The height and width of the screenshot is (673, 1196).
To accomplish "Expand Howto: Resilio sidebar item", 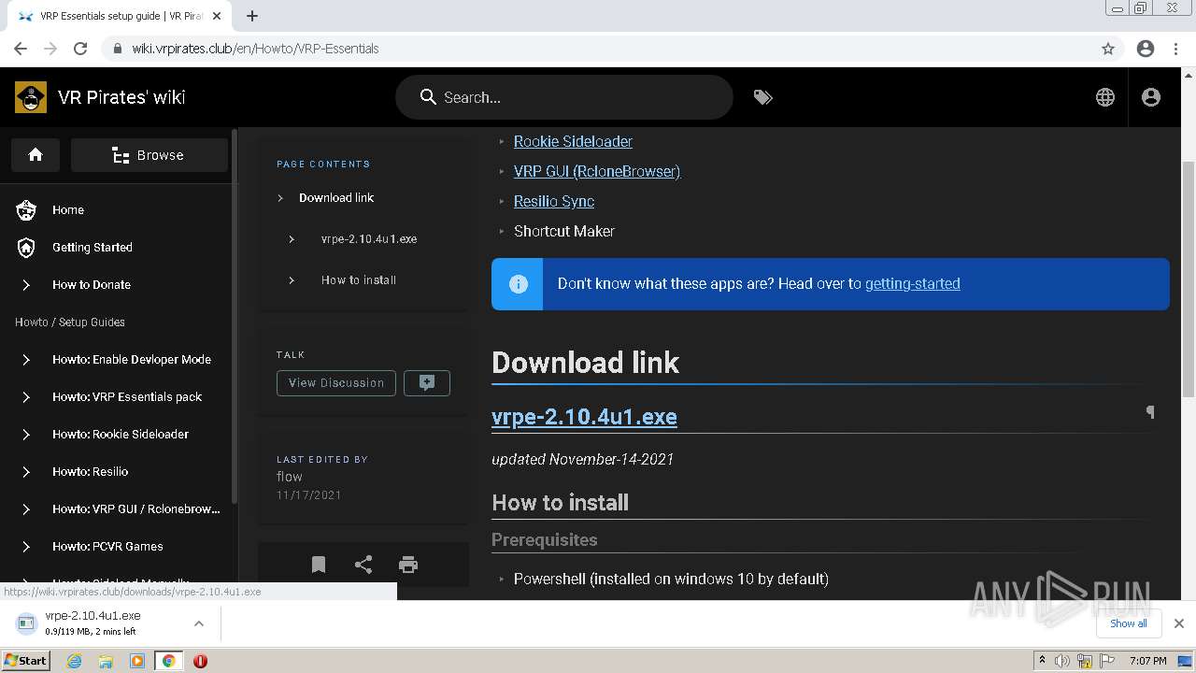I will (x=26, y=472).
